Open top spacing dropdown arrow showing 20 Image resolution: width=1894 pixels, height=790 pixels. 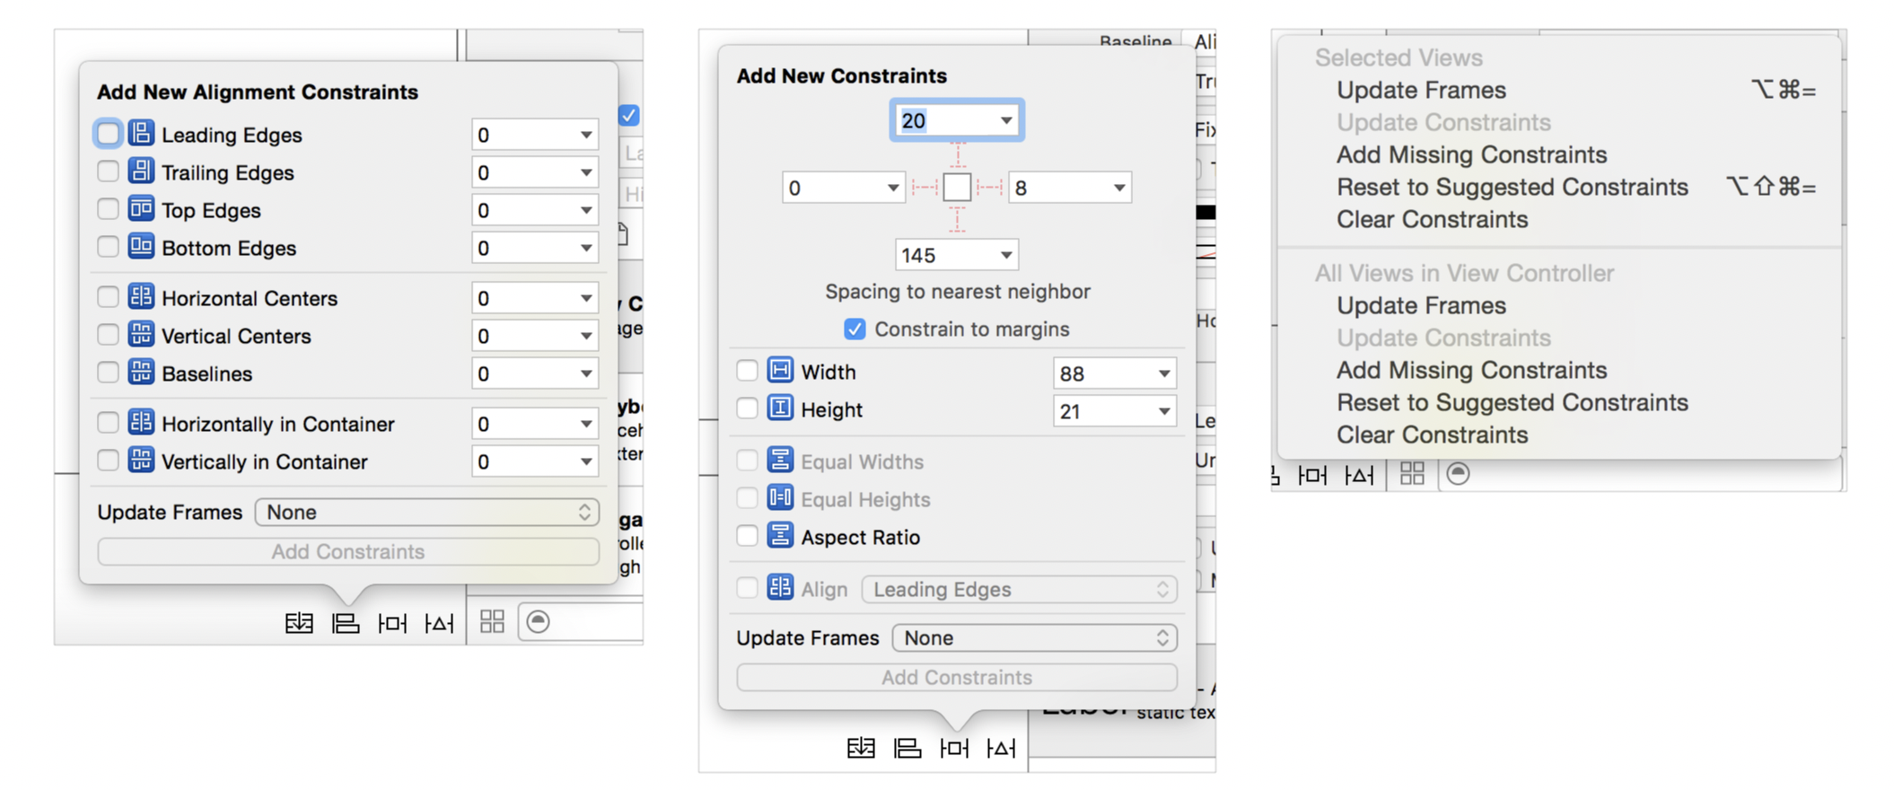1006,120
